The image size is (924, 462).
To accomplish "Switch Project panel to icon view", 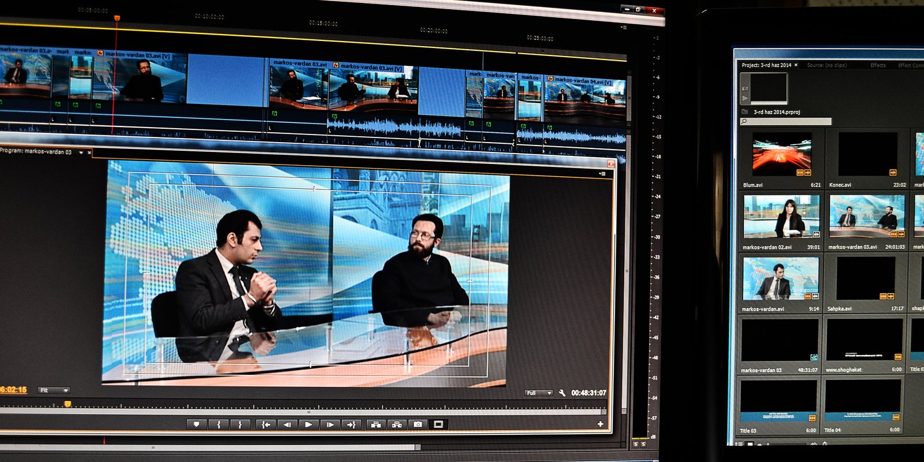I will point(750,444).
